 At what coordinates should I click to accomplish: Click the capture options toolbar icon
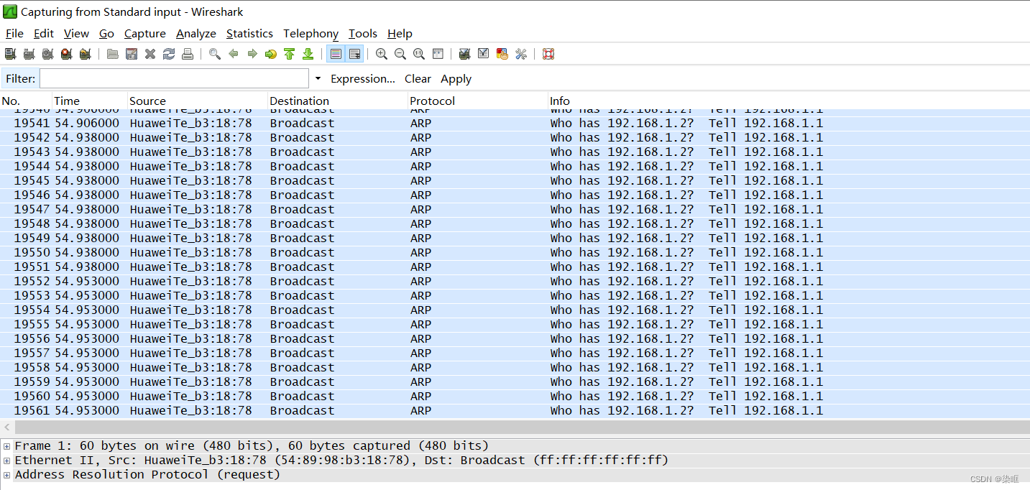pos(29,54)
